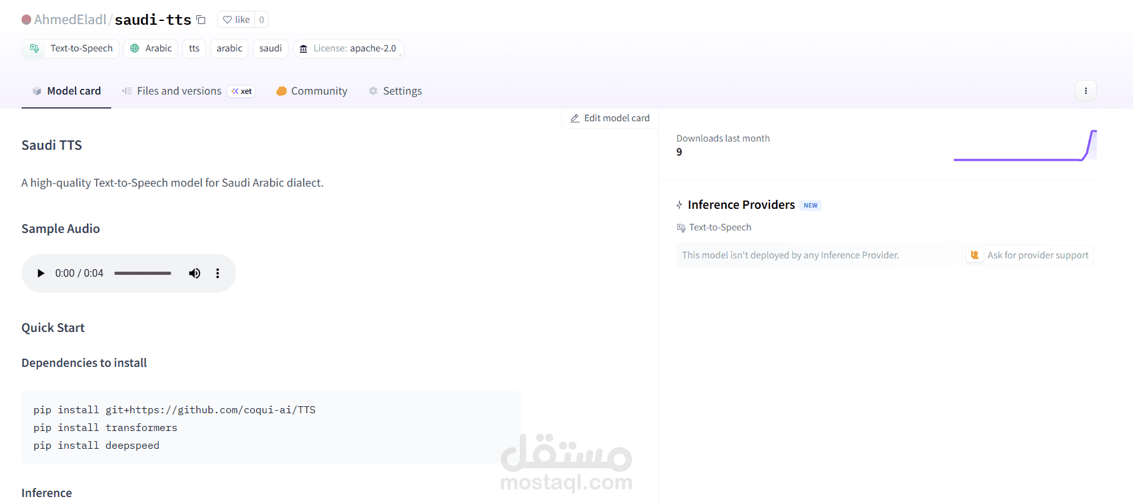Open the like count next to like
The height and width of the screenshot is (504, 1133).
[x=262, y=20]
